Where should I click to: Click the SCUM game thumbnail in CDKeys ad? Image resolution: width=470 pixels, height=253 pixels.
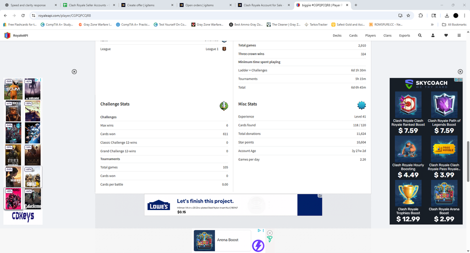pos(13,89)
